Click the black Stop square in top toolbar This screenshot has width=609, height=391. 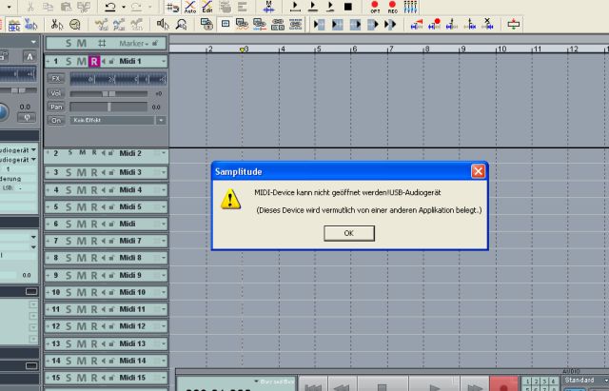pyautogui.click(x=348, y=7)
